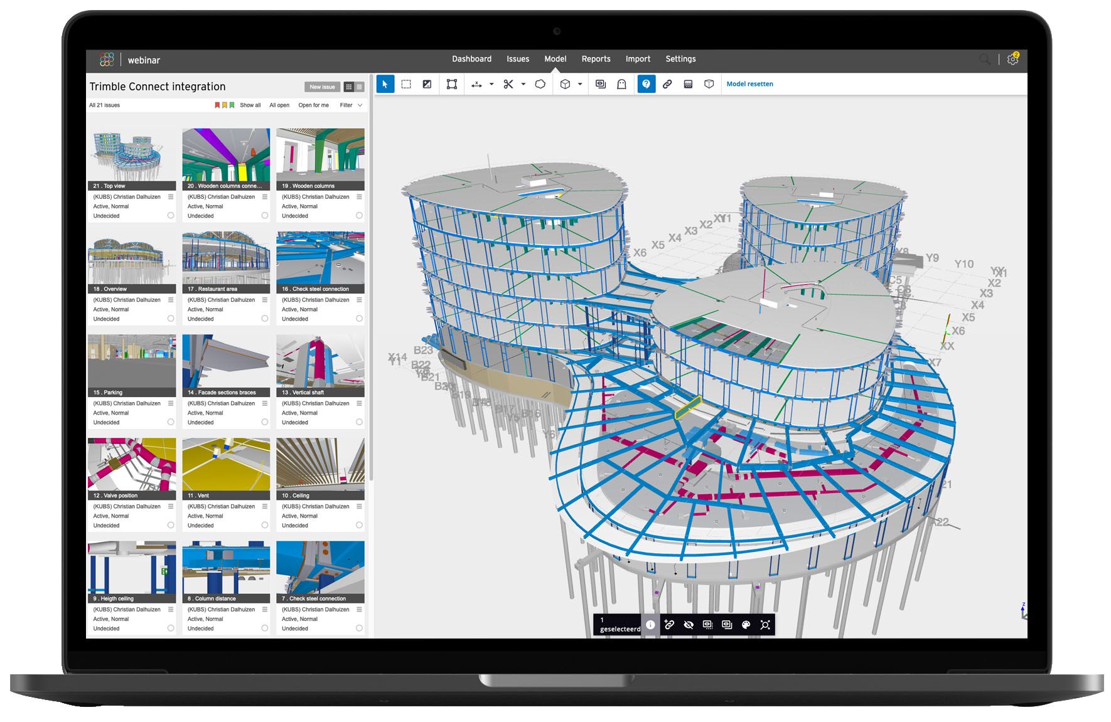
Task: Select status circle on 20 Wooden columns card
Action: click(265, 215)
